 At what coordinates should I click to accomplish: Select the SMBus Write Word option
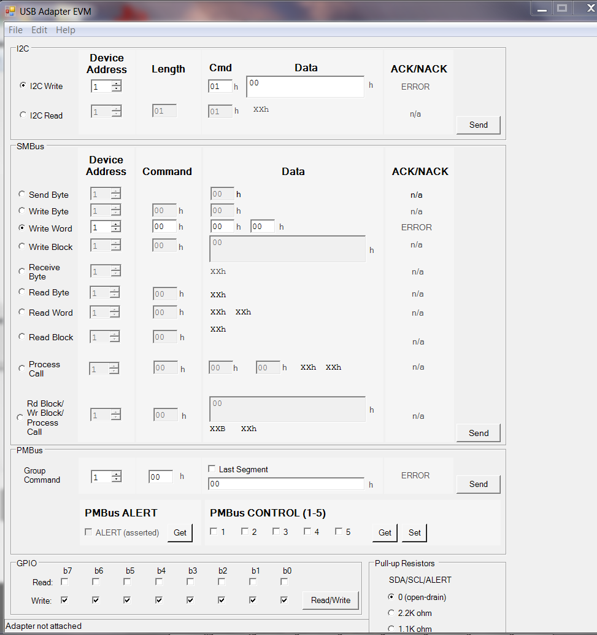22,228
